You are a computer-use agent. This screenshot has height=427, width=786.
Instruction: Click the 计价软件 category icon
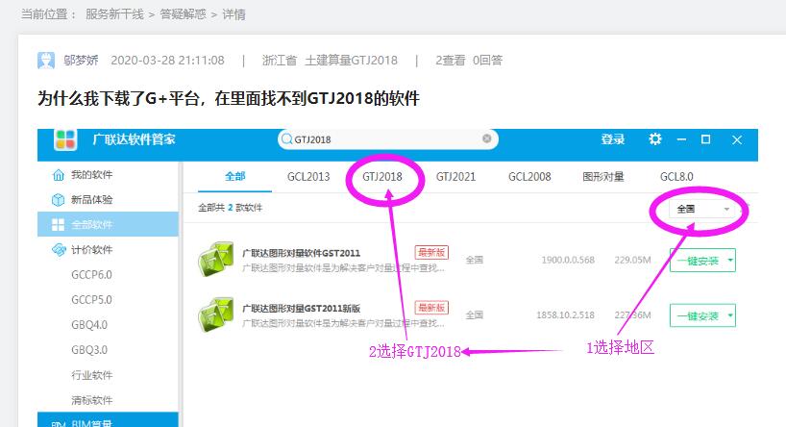59,249
